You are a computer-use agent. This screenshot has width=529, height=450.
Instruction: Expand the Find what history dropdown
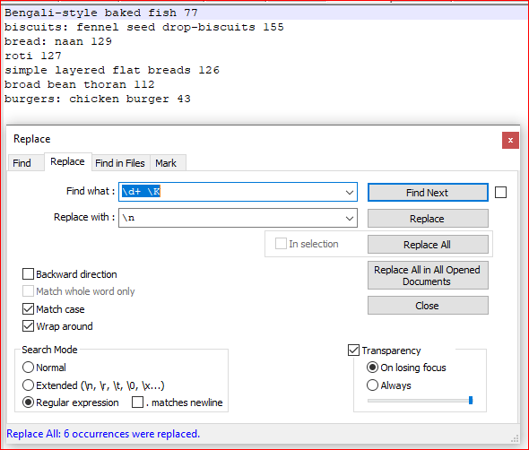click(350, 192)
